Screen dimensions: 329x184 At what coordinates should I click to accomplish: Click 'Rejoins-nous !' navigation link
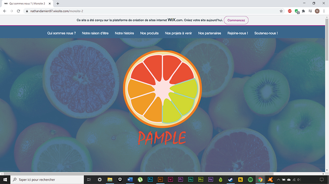237,33
